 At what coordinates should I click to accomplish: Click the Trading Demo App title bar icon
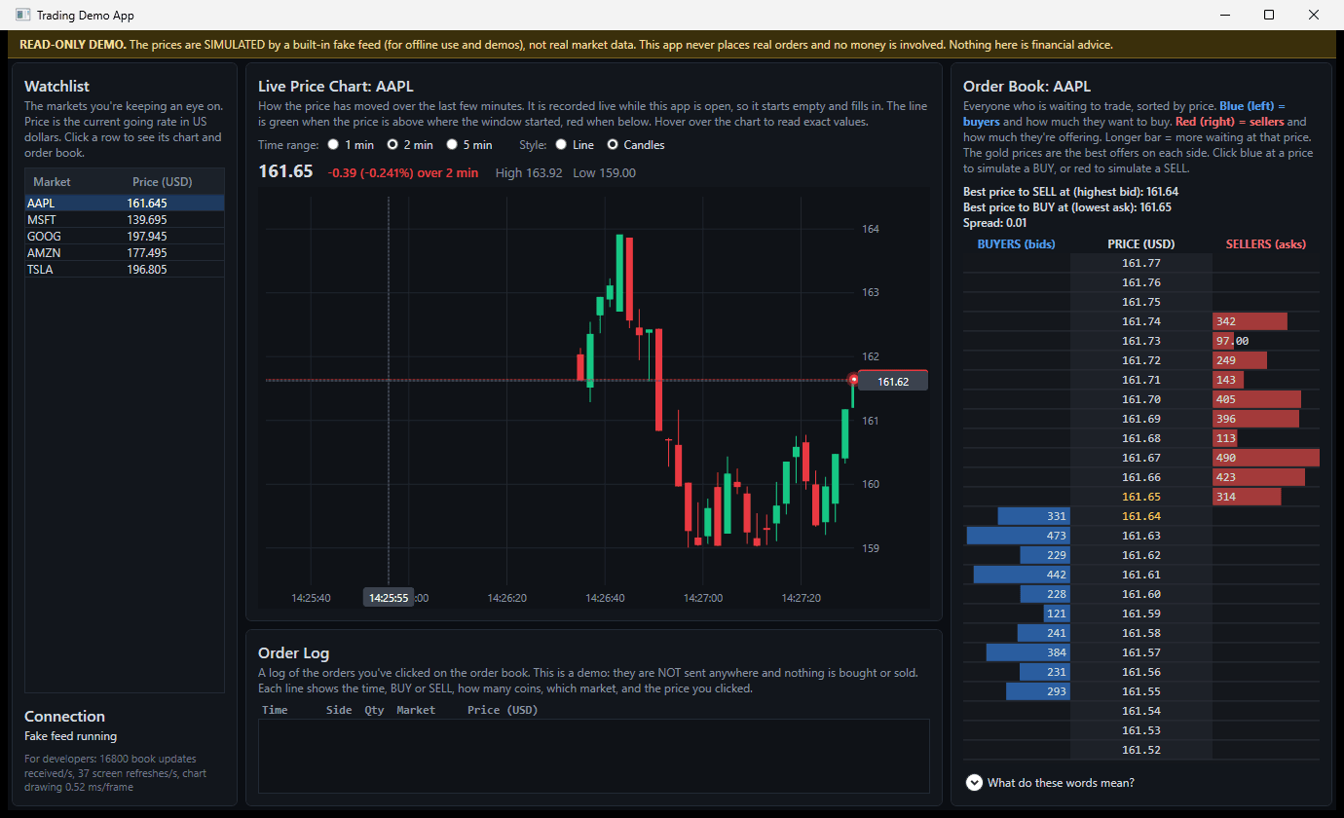[x=22, y=15]
